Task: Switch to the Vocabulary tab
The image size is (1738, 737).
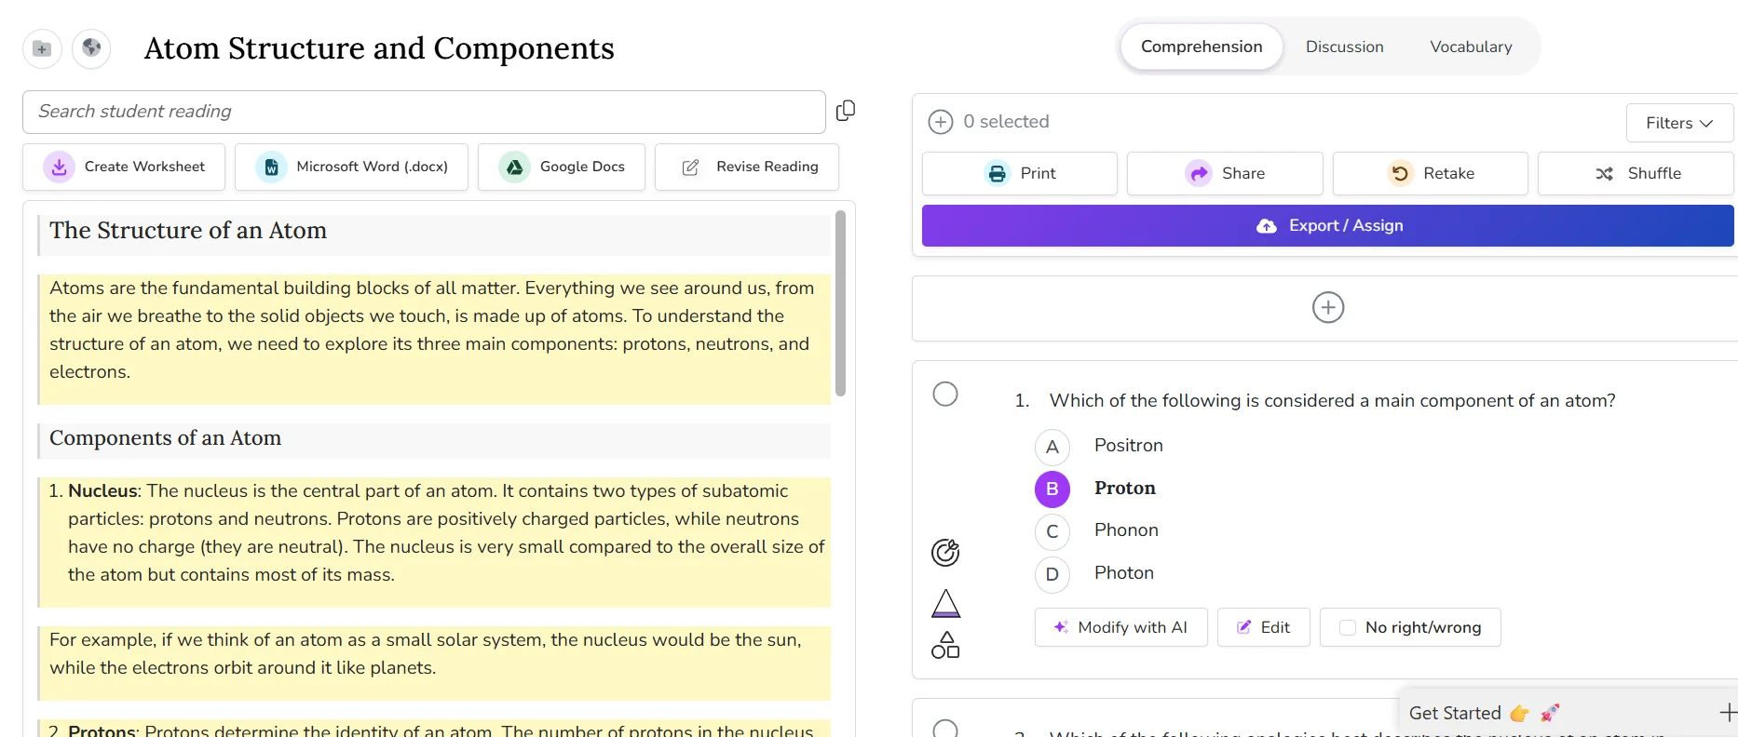Action: [x=1471, y=47]
